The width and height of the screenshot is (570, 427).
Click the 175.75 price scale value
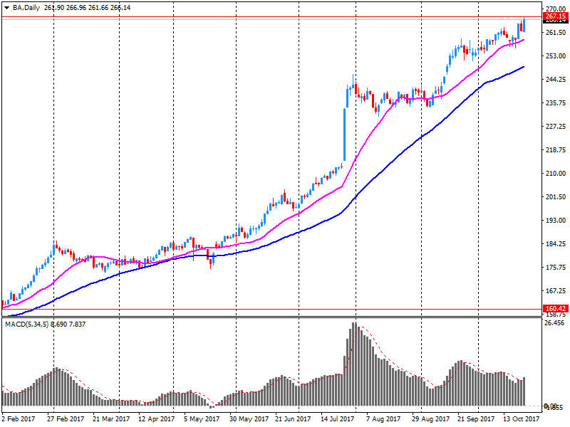556,268
